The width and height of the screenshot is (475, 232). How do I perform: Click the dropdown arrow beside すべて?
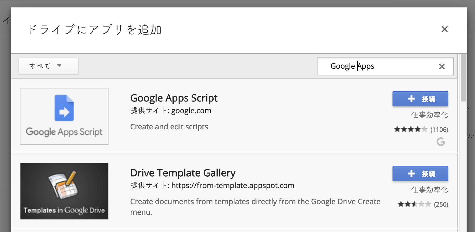point(59,66)
